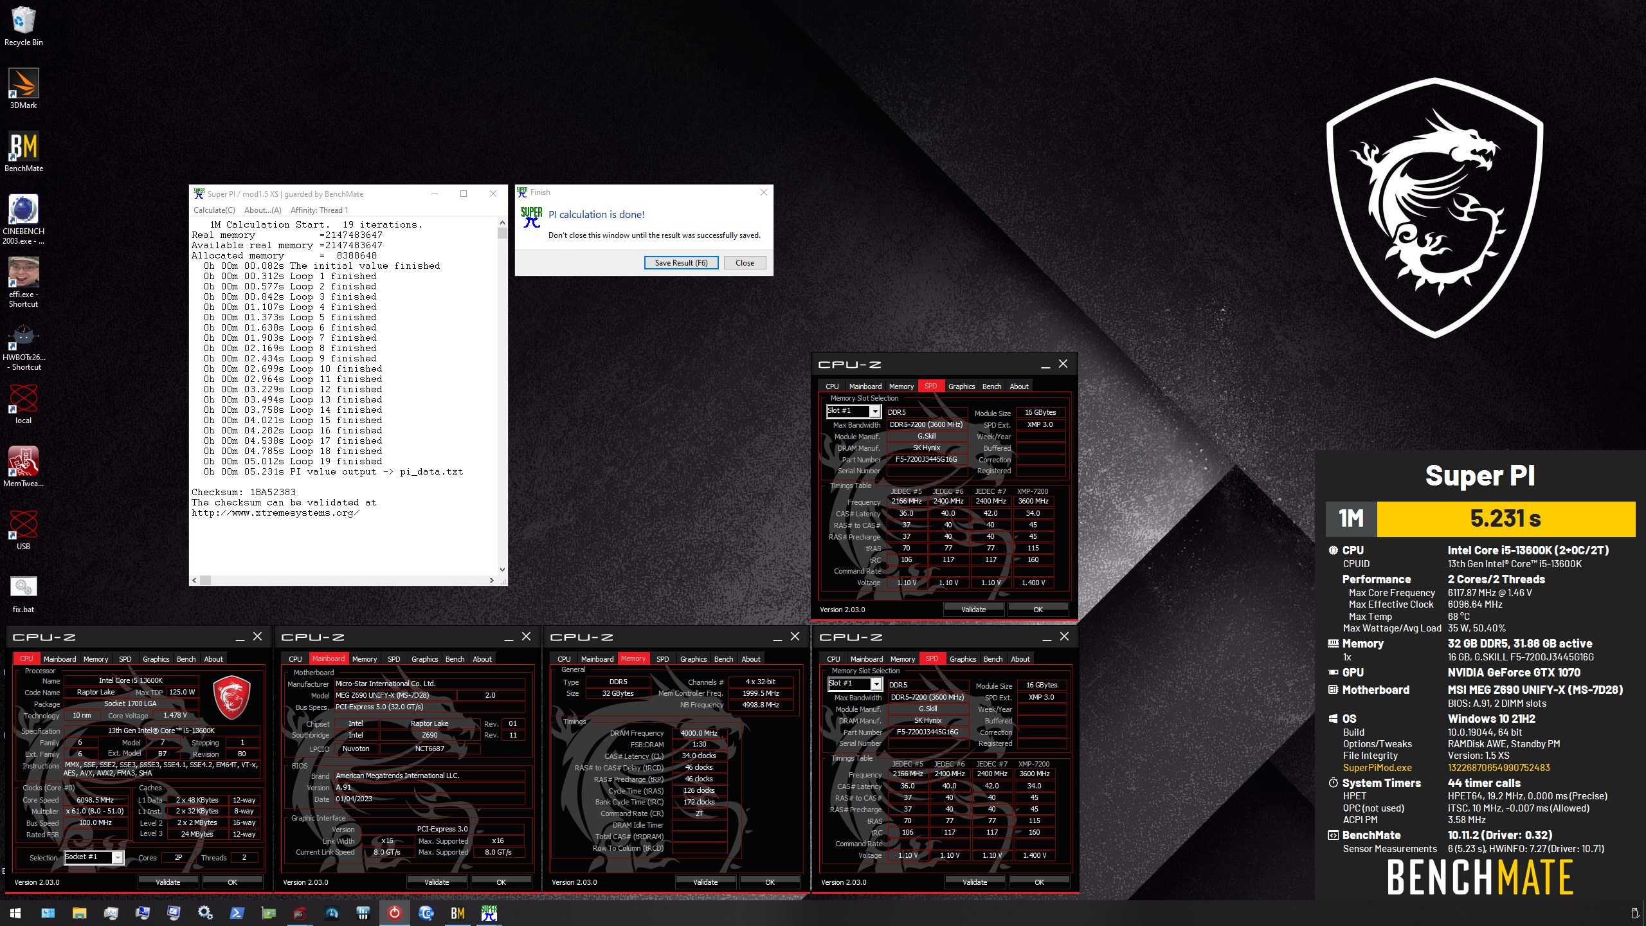This screenshot has width=1646, height=926.
Task: Switch to Super PI via taskbar icon
Action: (489, 913)
